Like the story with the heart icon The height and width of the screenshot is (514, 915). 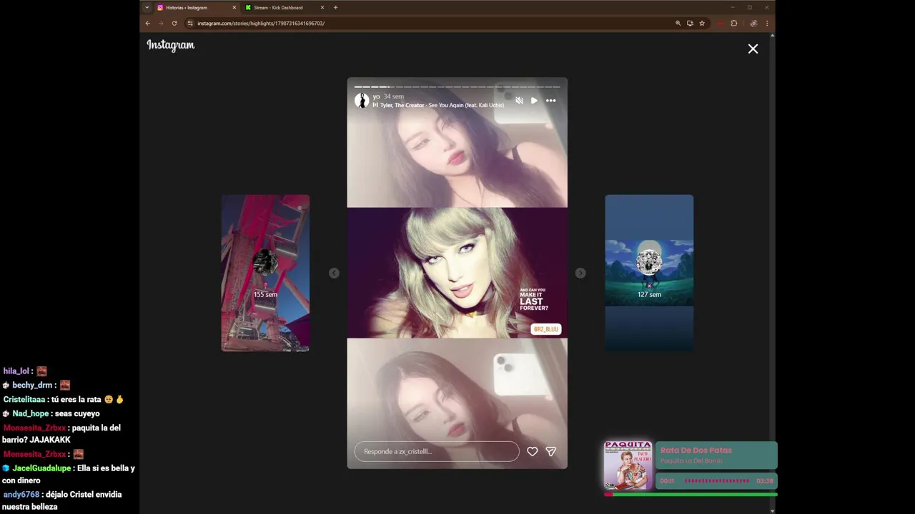pos(532,451)
